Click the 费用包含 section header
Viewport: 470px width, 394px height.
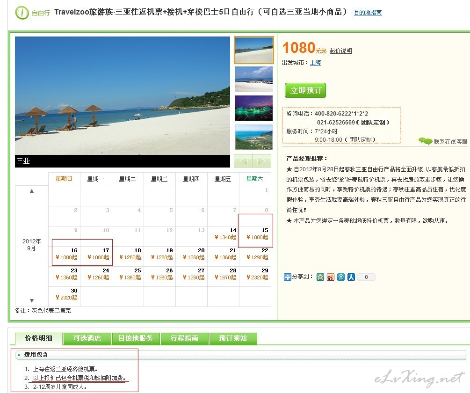click(x=240, y=355)
